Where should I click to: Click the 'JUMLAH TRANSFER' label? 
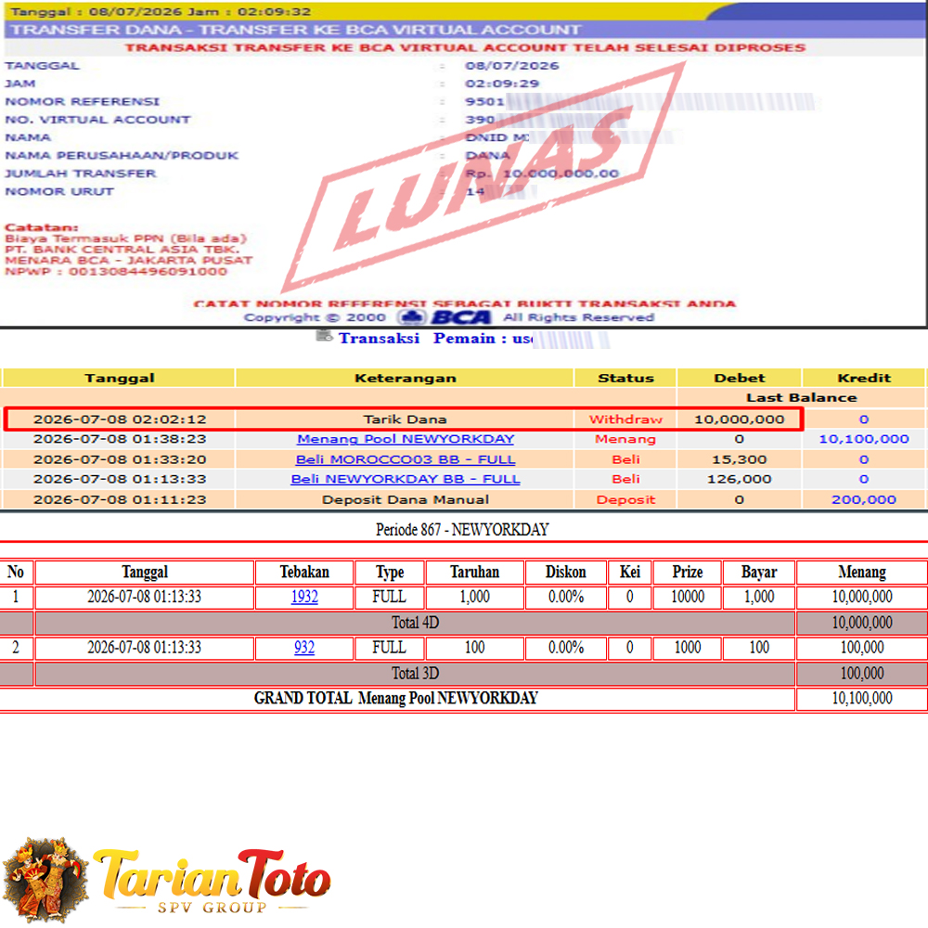(x=81, y=174)
